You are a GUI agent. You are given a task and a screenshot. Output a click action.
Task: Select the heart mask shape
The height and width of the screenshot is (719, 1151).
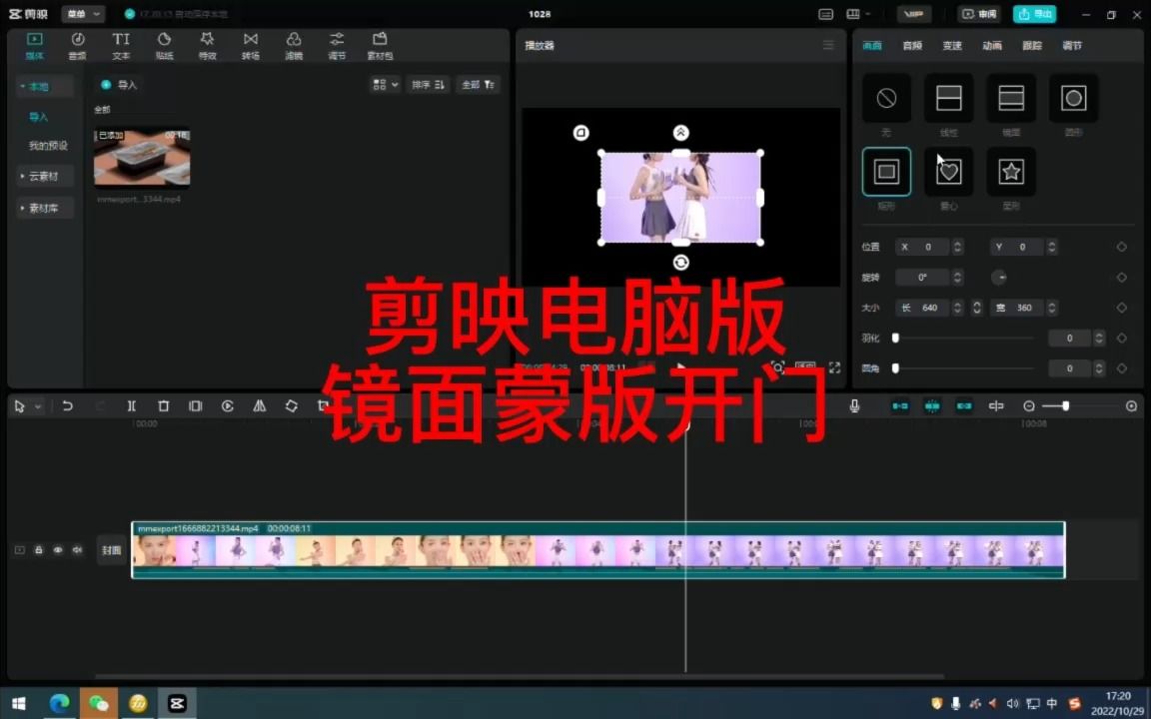948,171
